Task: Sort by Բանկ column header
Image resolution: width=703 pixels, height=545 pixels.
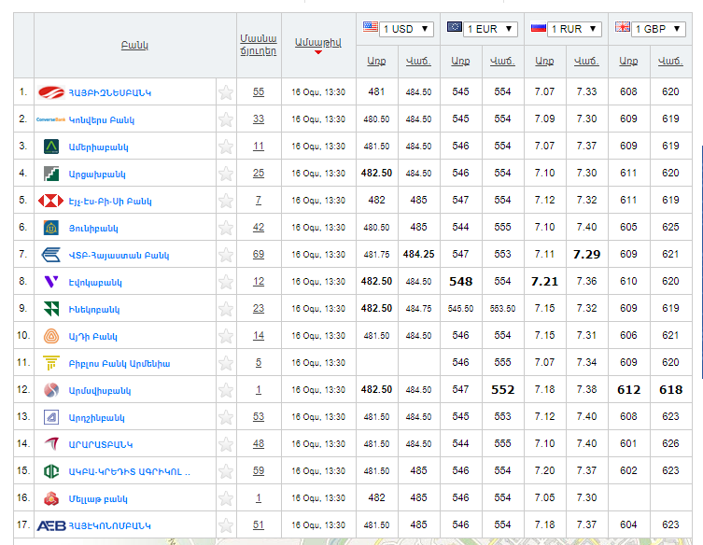Action: [134, 46]
